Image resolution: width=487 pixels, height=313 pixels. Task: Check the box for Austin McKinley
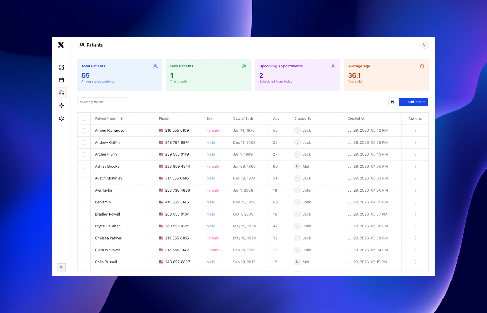(x=84, y=178)
